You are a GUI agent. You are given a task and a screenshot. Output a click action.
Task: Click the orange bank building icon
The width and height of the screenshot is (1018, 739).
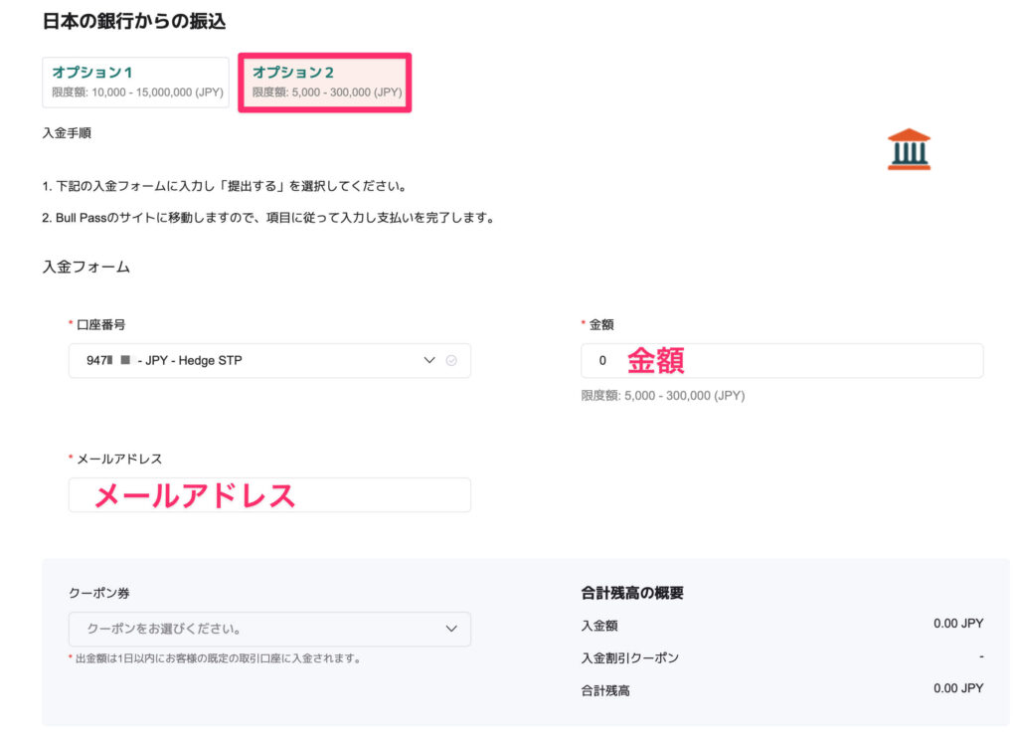pos(909,149)
